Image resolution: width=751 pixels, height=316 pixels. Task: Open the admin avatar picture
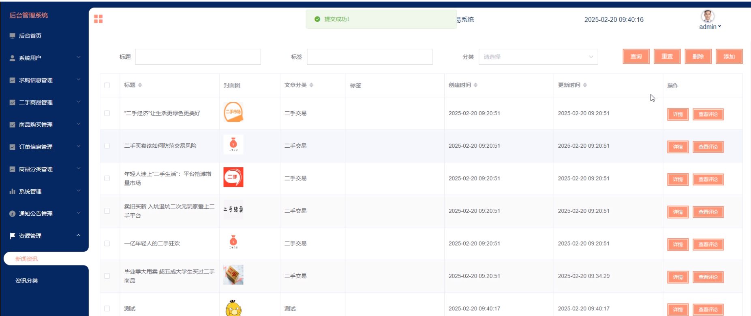708,16
